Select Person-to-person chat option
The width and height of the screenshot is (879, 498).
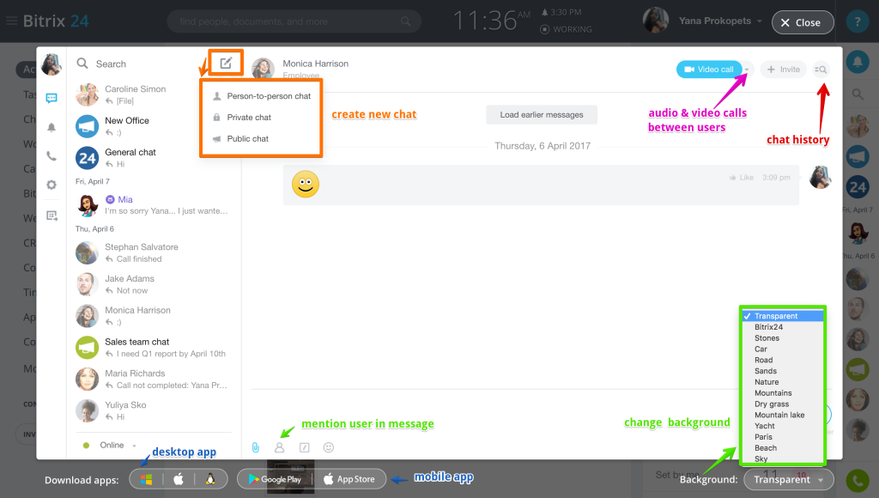261,96
